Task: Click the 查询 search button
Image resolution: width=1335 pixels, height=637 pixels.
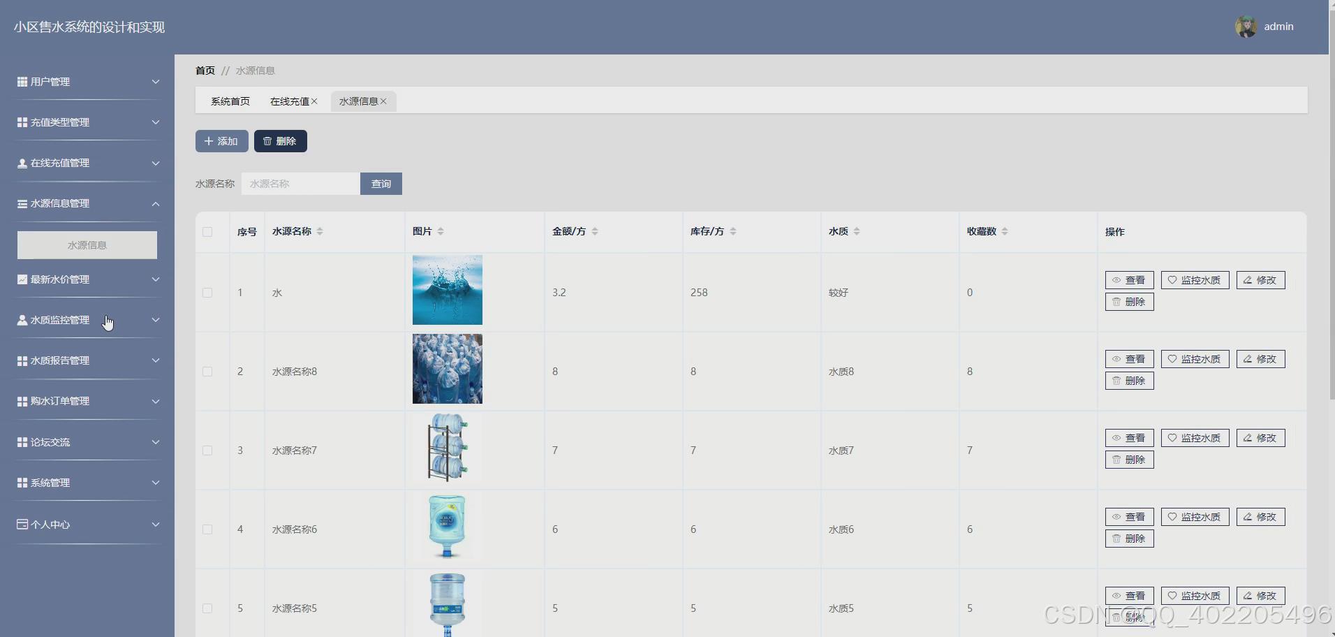Action: coord(381,184)
